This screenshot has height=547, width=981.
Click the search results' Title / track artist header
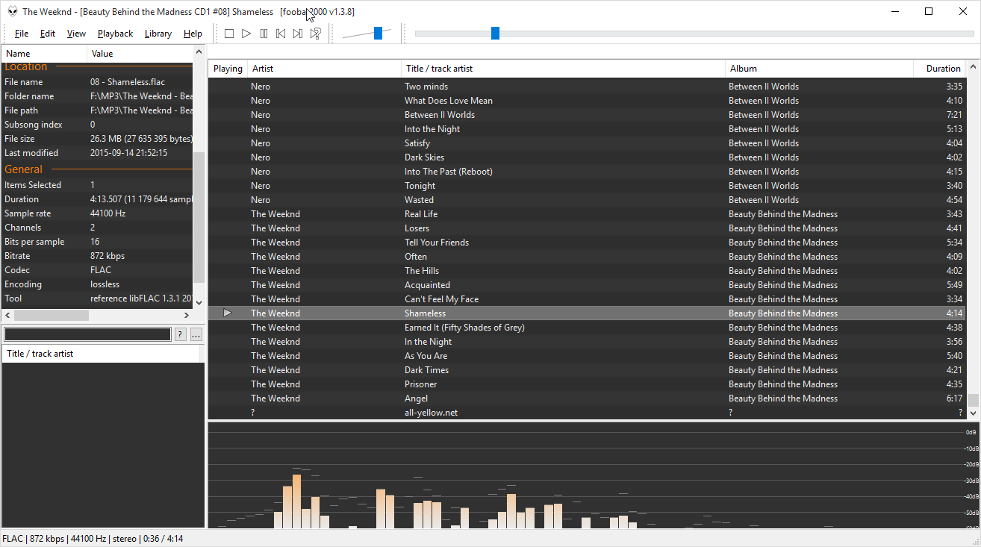[102, 354]
